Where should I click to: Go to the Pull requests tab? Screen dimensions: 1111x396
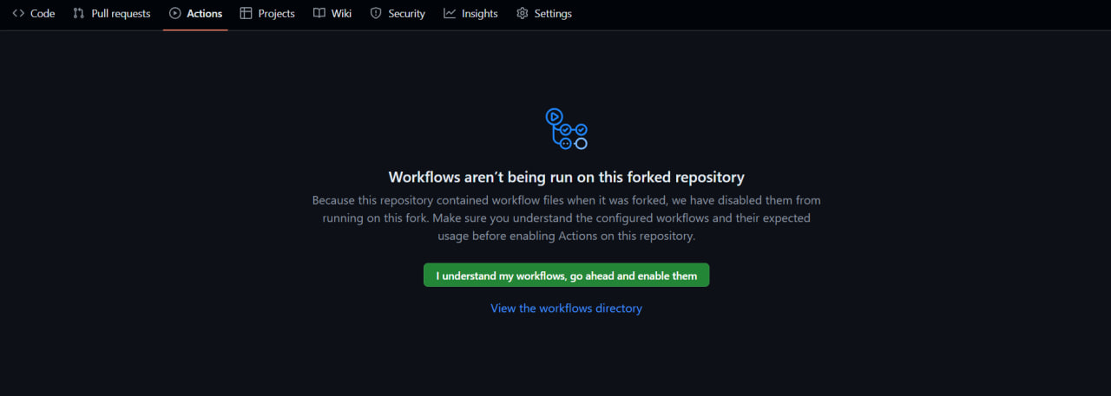tap(111, 14)
